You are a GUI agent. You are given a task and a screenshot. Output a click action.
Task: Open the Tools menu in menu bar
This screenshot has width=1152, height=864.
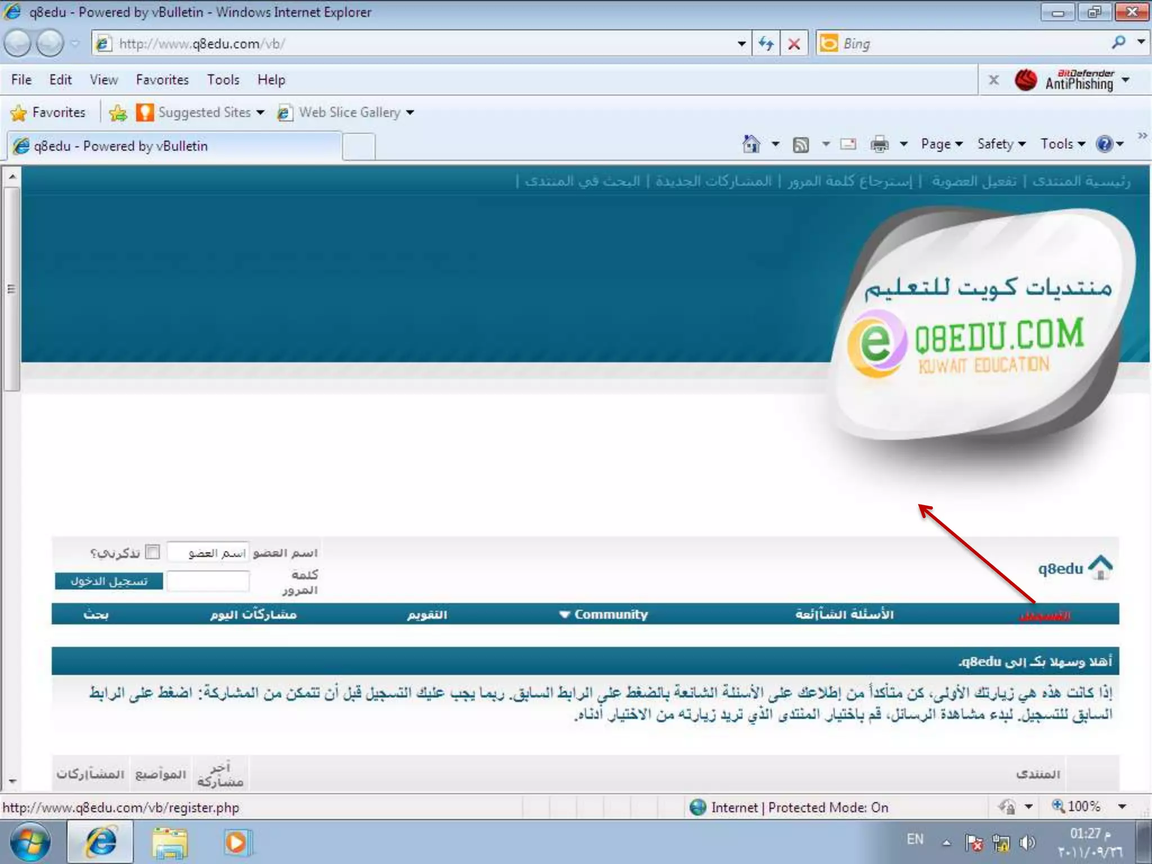(223, 80)
